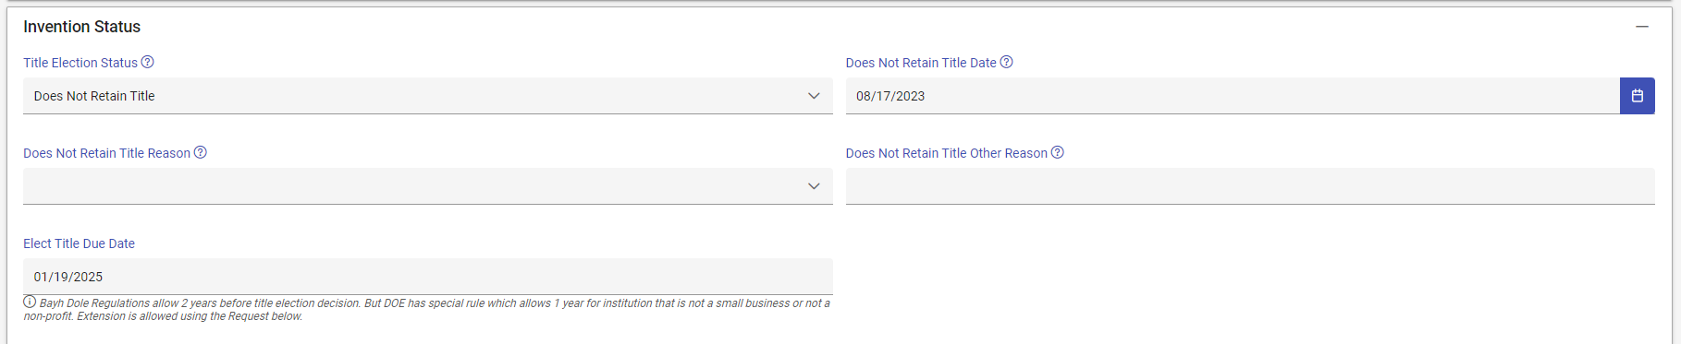Click the info icon before Bayh Dole note
The height and width of the screenshot is (344, 1681).
tap(30, 302)
